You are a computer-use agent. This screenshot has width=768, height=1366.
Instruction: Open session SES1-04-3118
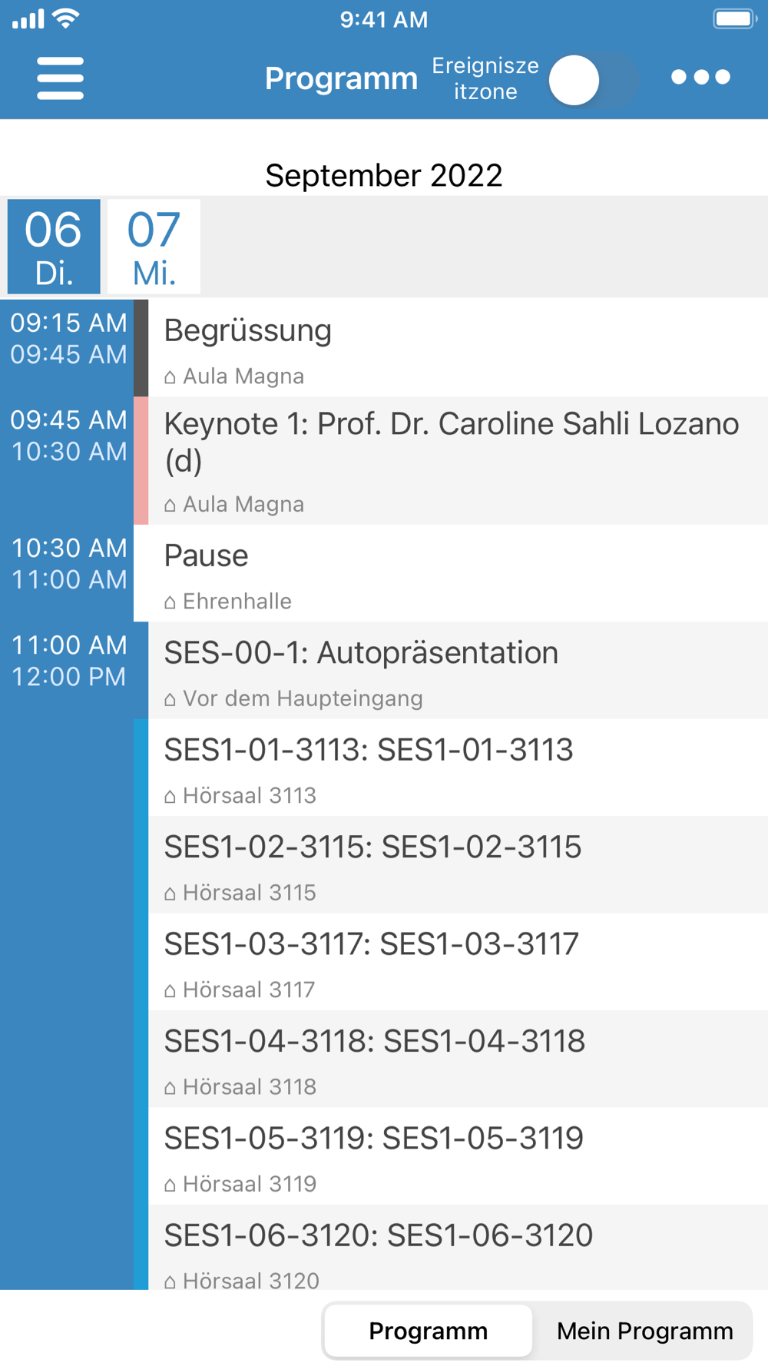click(457, 1059)
